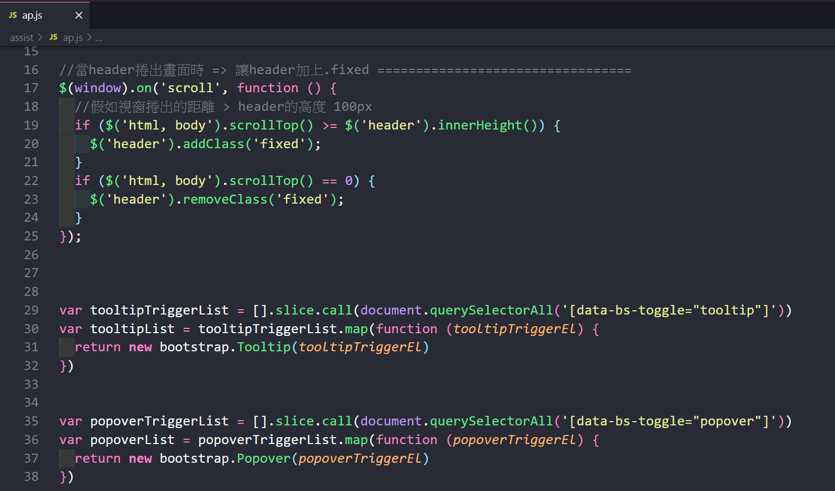This screenshot has height=491, width=835.
Task: Click innerHeight call on line 19
Action: click(480, 125)
